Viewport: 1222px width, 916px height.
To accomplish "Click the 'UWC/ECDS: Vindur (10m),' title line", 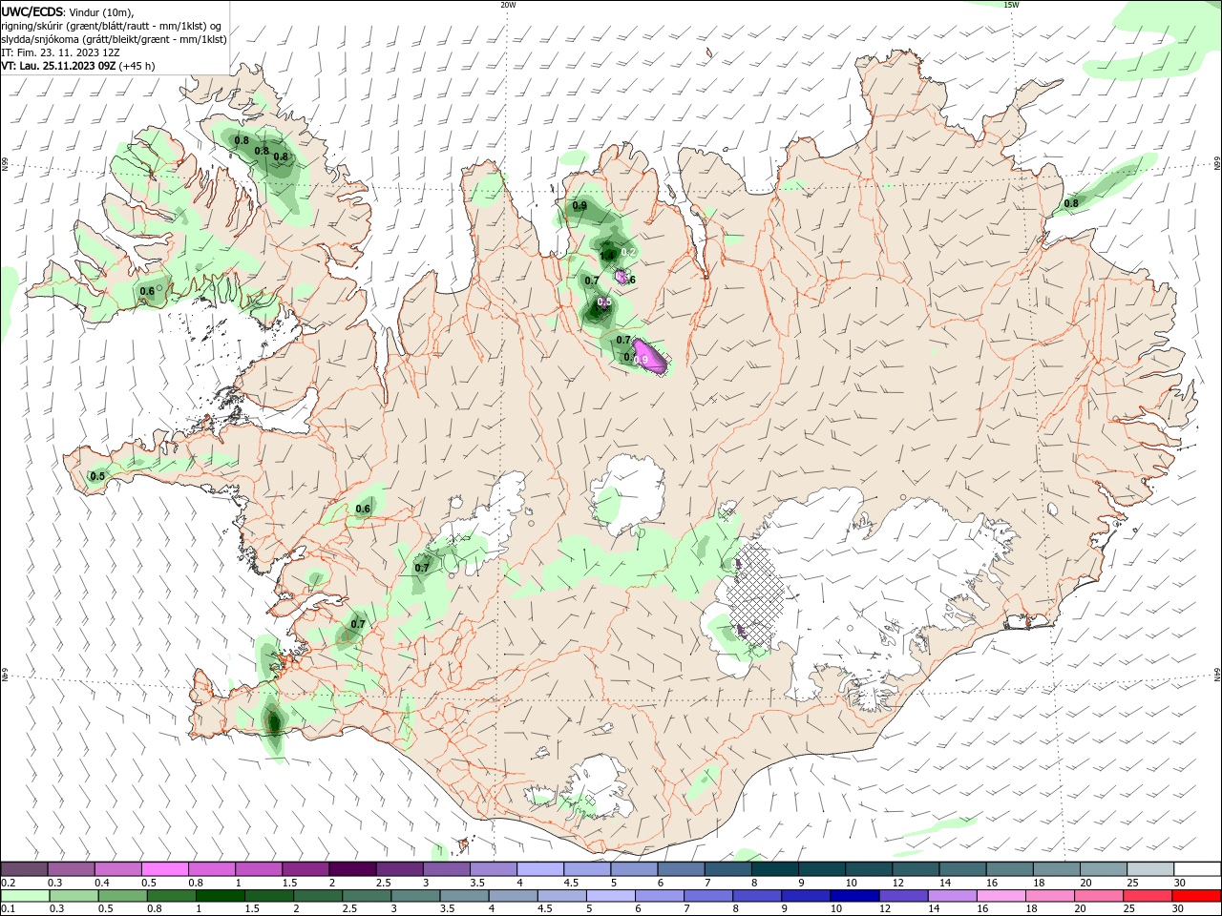I will coord(68,11).
